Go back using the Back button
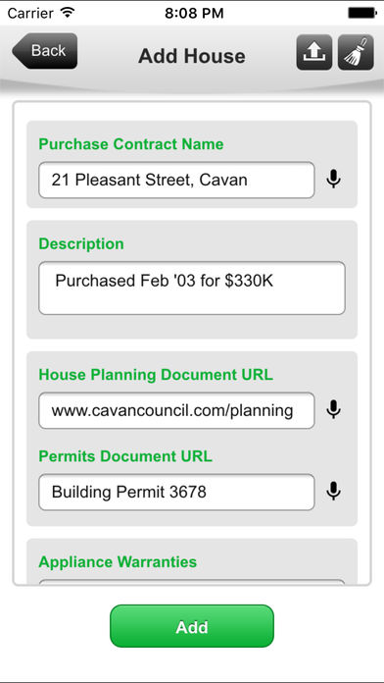The width and height of the screenshot is (384, 683). 45,51
